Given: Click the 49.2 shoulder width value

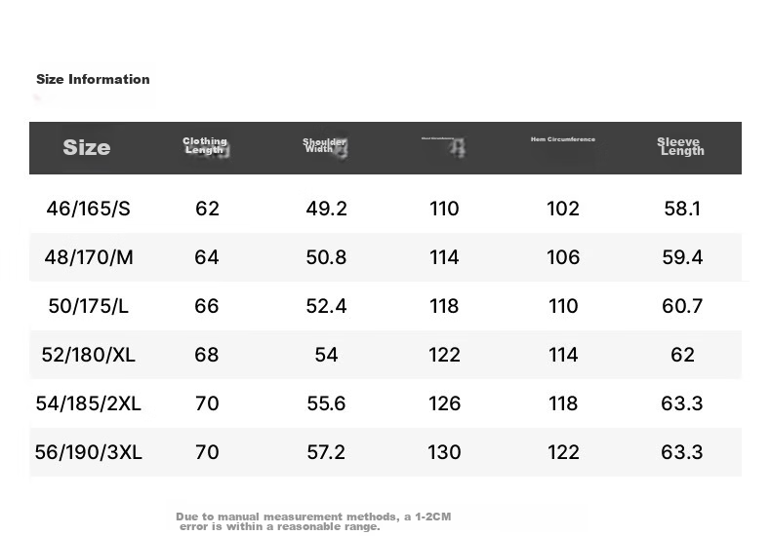Looking at the screenshot, I should click(x=327, y=209).
